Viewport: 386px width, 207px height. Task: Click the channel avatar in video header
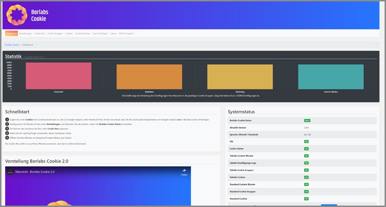click(10, 172)
